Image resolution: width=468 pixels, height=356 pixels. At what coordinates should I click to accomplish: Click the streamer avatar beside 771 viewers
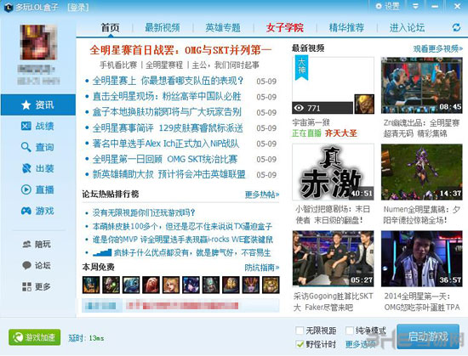point(364,104)
